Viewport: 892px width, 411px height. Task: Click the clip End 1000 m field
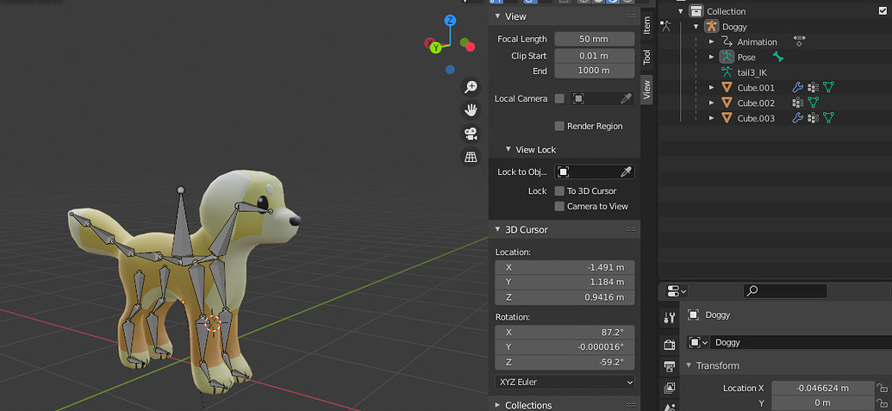[x=595, y=71]
